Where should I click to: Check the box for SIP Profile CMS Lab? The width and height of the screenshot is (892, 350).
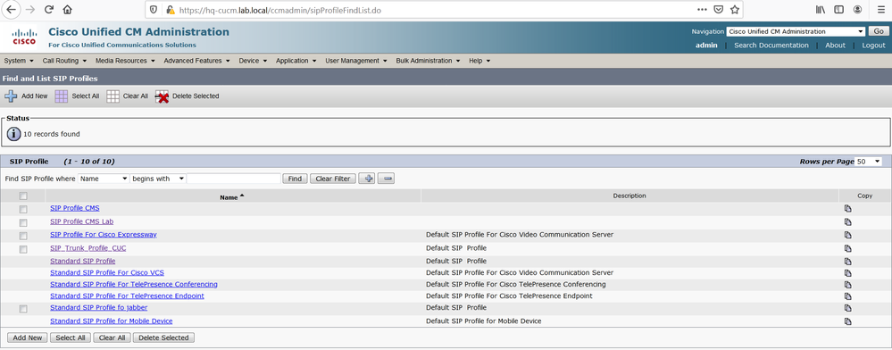pos(23,222)
